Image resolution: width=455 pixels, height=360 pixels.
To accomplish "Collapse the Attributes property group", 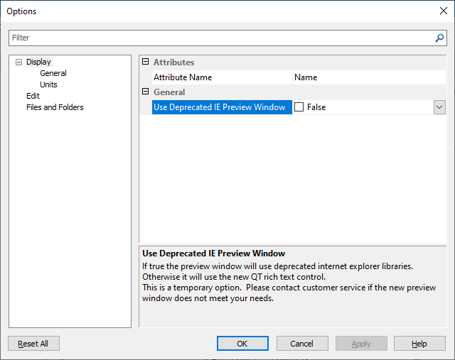I will tap(146, 62).
